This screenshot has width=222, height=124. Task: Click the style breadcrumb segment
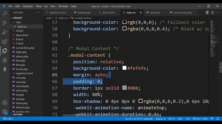[49, 18]
